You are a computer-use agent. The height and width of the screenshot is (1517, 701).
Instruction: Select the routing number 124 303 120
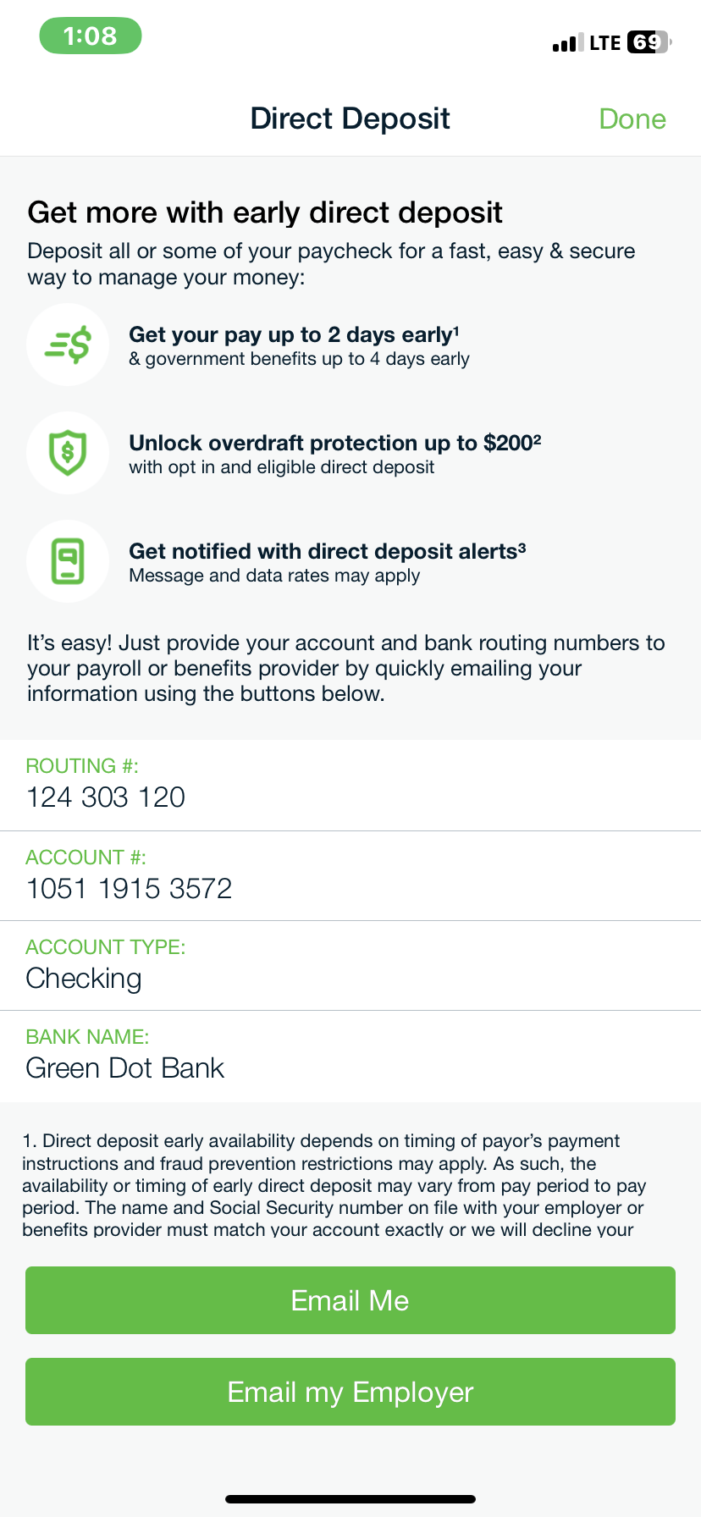tap(106, 797)
